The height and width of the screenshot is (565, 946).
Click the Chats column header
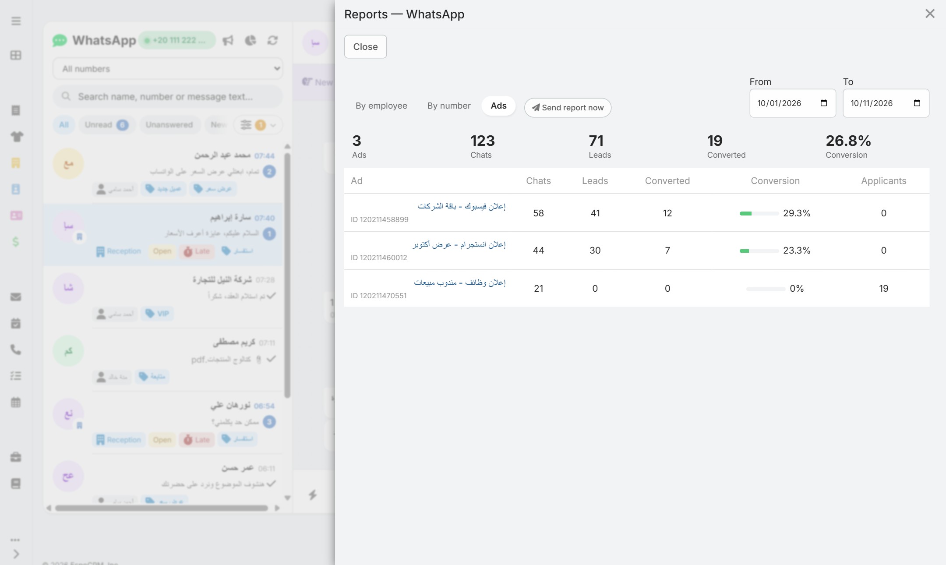538,181
